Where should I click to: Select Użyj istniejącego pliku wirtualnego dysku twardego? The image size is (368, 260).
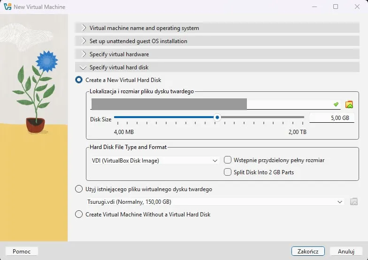144,189
